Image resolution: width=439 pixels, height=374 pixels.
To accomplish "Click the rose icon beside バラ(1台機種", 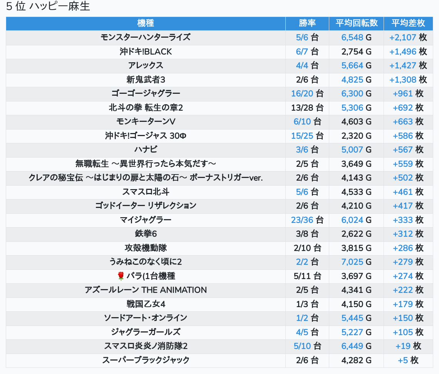I will (121, 276).
